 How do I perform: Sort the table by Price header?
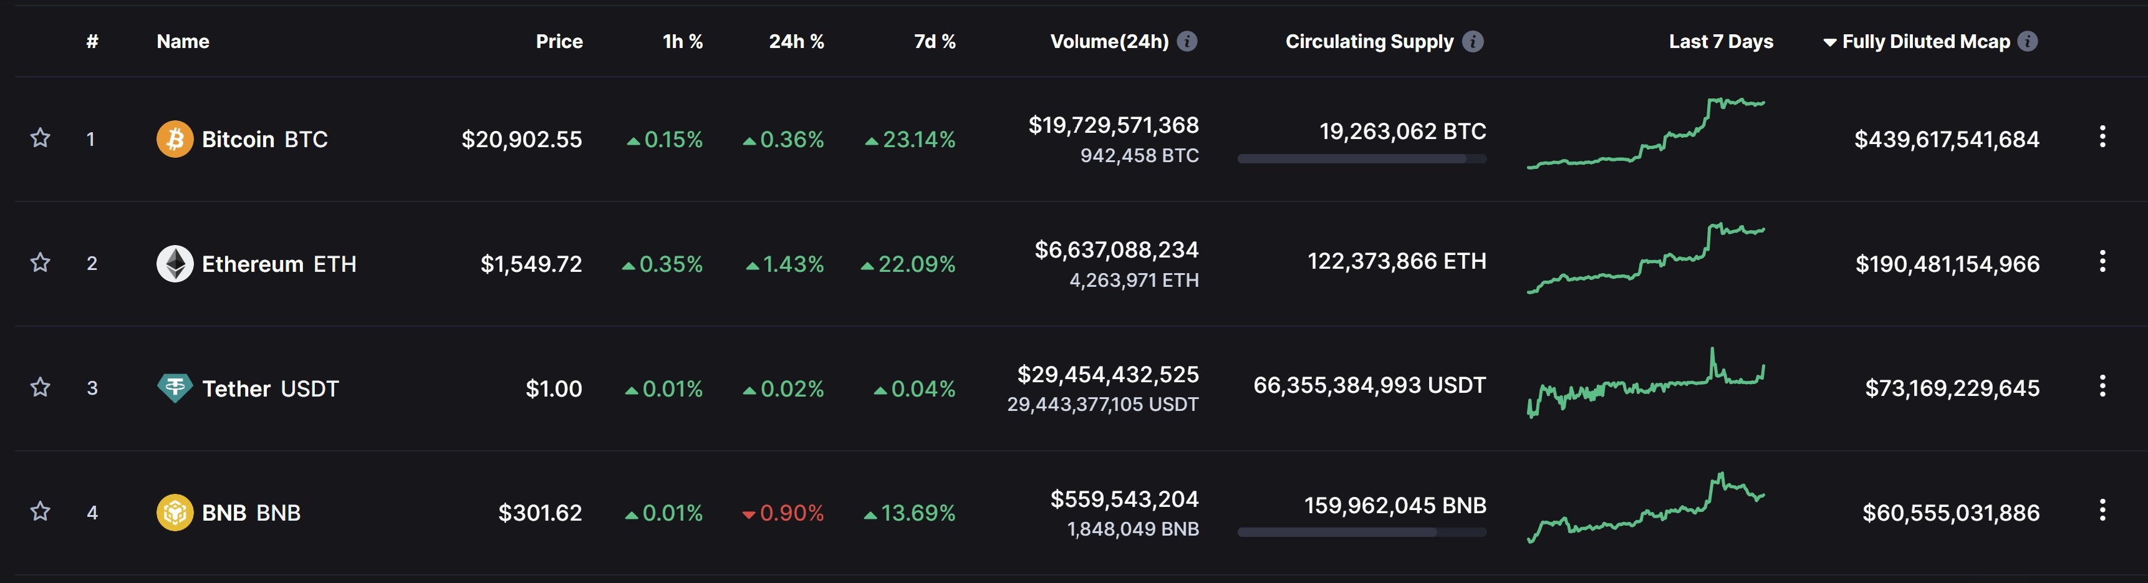pos(559,41)
